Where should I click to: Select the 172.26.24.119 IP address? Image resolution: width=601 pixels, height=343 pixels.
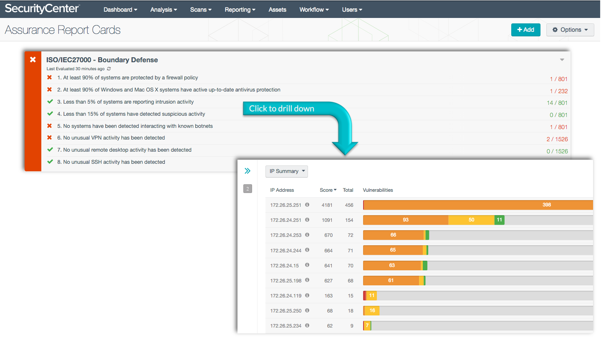(286, 296)
